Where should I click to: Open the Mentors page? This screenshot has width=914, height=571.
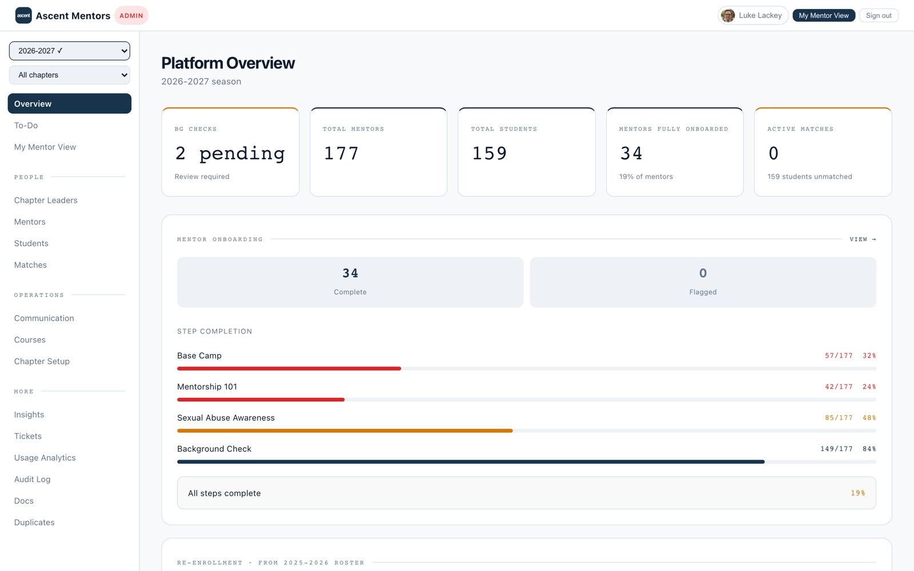(30, 222)
